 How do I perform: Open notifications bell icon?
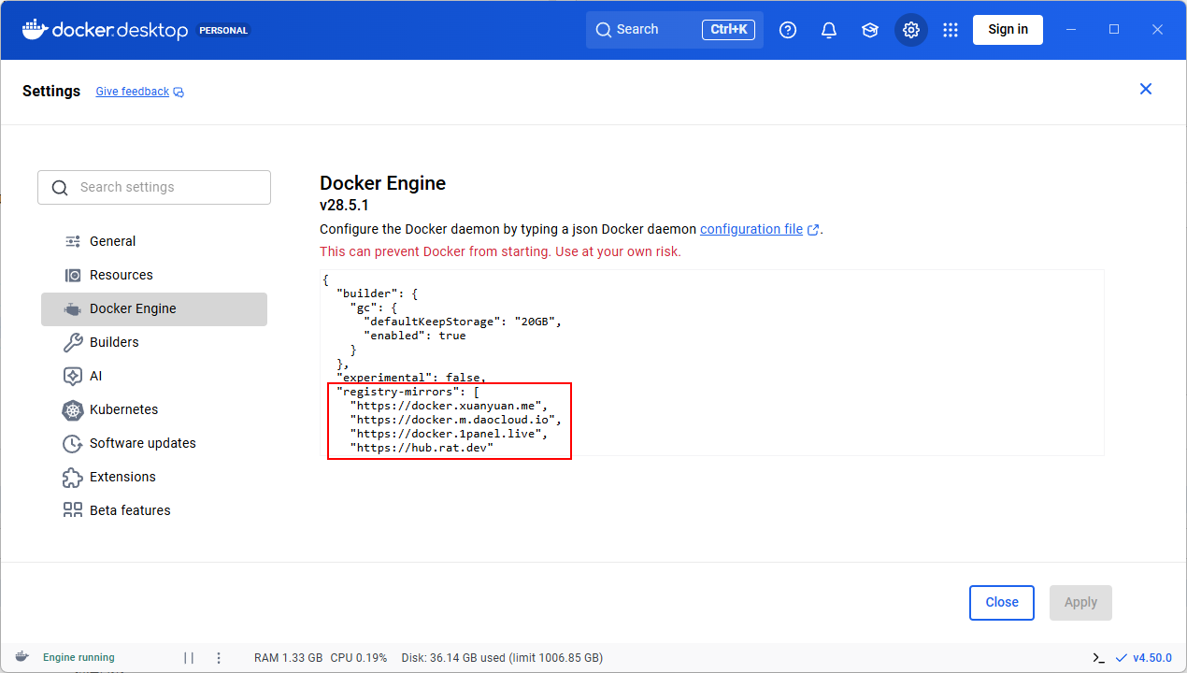pos(829,30)
